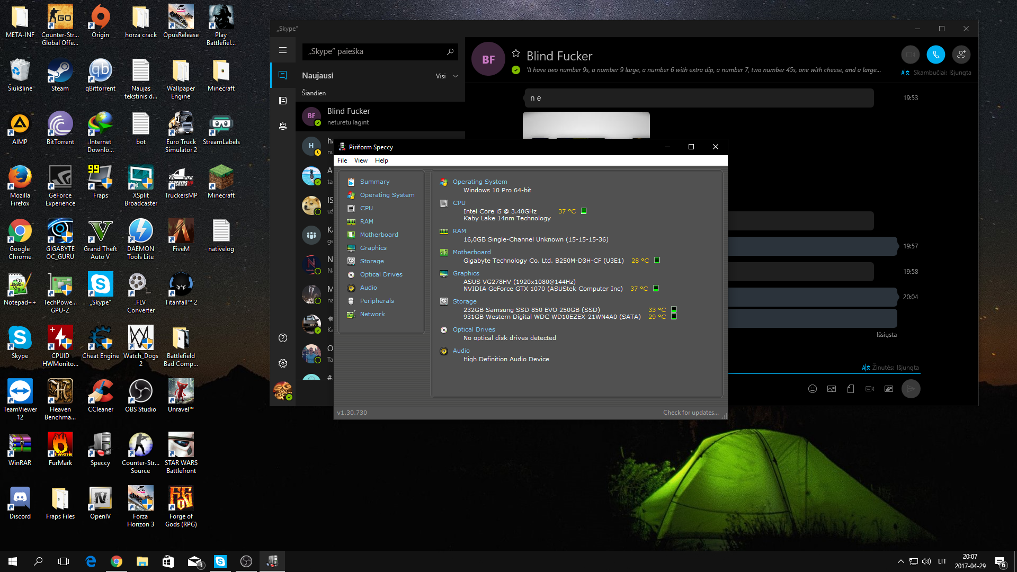Viewport: 1017px width, 572px height.
Task: Open the CPU section in Speccy sidebar
Action: point(367,208)
